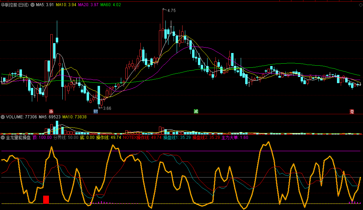Expand the VOLUME indicator dropdown arrow

click(x=3, y=117)
